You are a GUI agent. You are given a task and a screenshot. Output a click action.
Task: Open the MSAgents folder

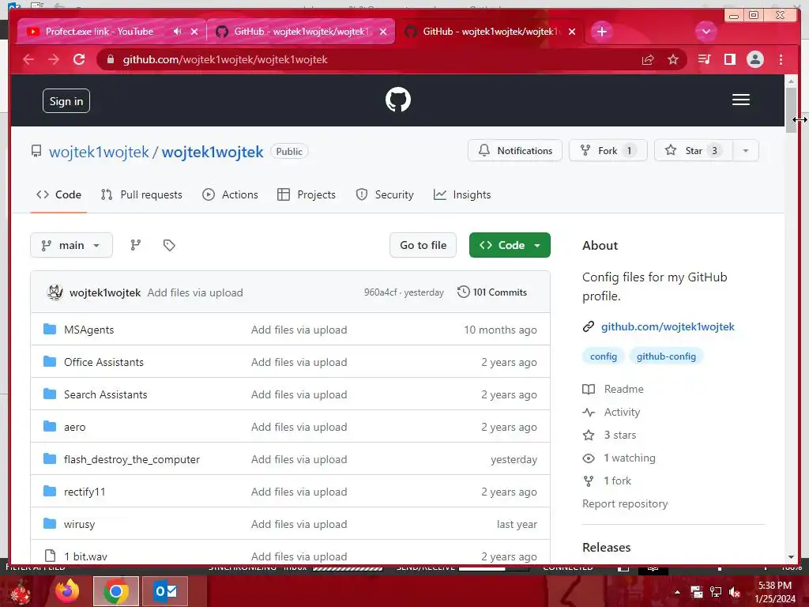(x=88, y=330)
